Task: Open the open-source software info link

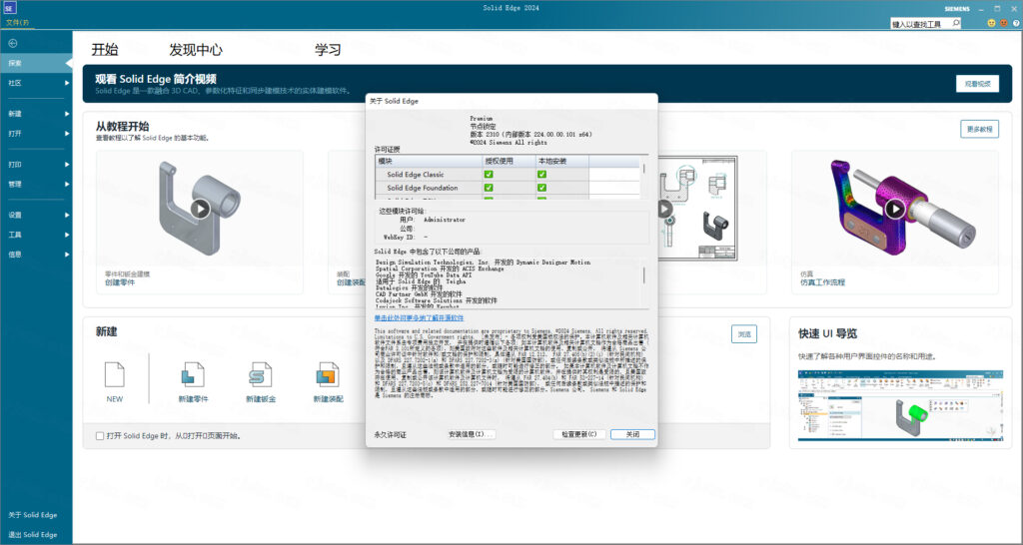Action: (419, 317)
